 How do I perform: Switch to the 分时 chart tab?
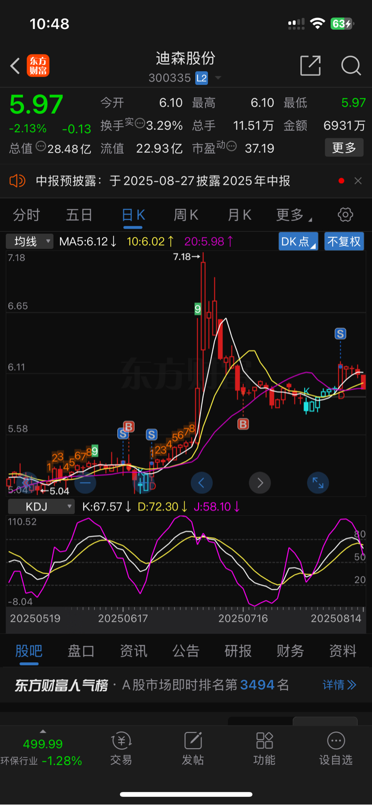[x=26, y=215]
